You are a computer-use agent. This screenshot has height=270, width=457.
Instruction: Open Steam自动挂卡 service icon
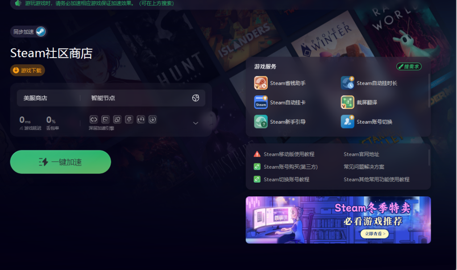(x=261, y=102)
